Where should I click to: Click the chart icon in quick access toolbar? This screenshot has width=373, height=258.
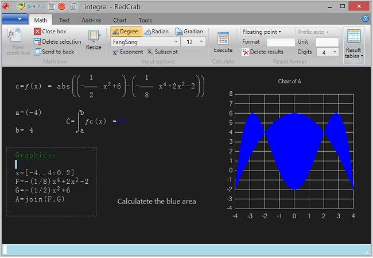point(73,6)
